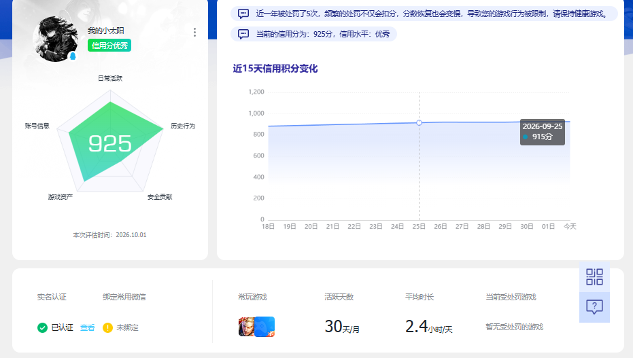Click the 未绑定 WeChat binding status
633x358 pixels.
point(127,327)
